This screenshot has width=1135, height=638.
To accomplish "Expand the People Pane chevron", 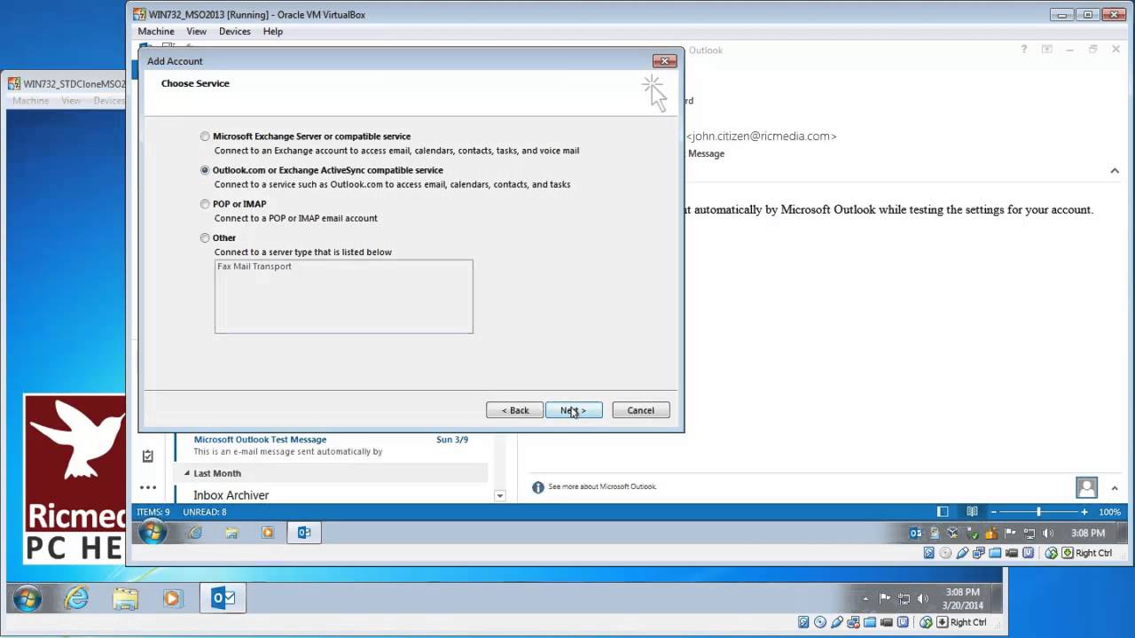I will click(x=1115, y=487).
